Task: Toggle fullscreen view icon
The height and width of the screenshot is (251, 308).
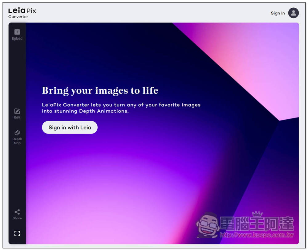Action: [x=17, y=233]
